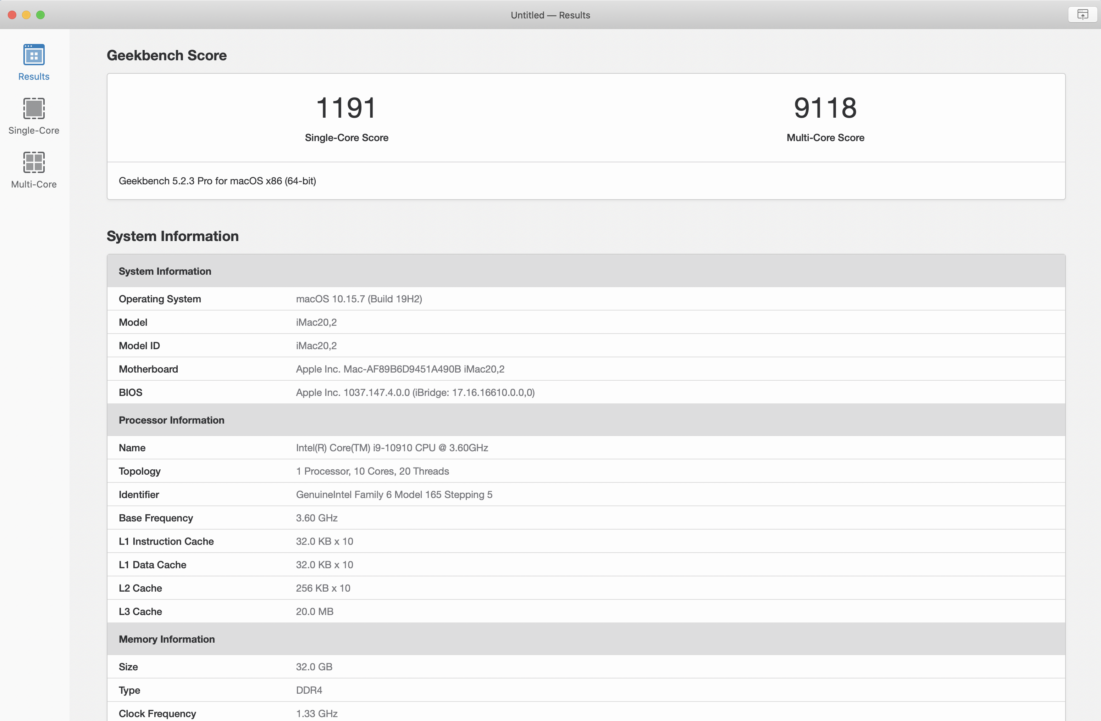The width and height of the screenshot is (1101, 721).
Task: Click the 1191 single-core score value
Action: pyautogui.click(x=347, y=108)
